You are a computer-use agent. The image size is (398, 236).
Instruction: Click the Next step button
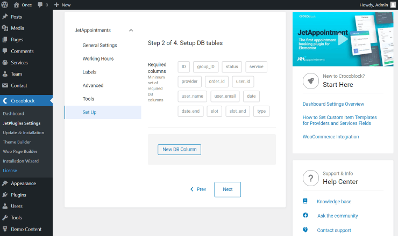tap(227, 189)
